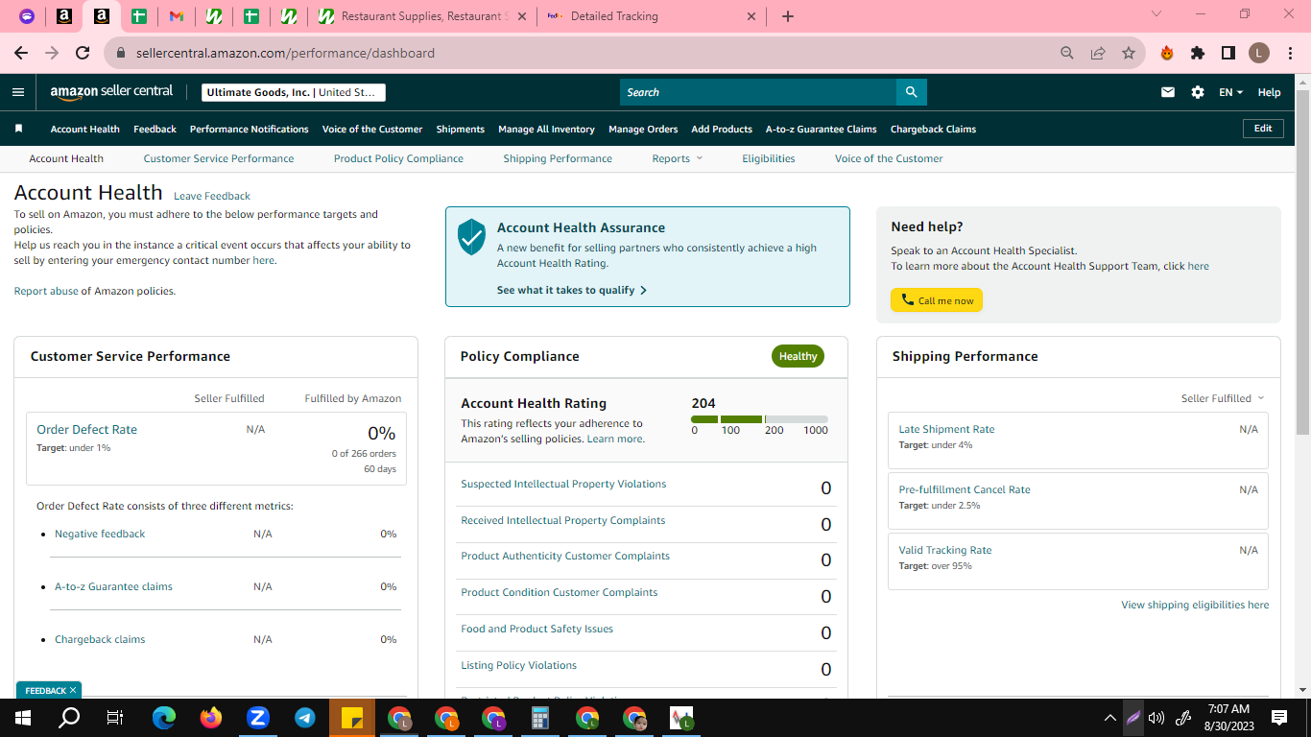Open Voice of the Customer sub-tab
The height and width of the screenshot is (737, 1311).
[889, 158]
